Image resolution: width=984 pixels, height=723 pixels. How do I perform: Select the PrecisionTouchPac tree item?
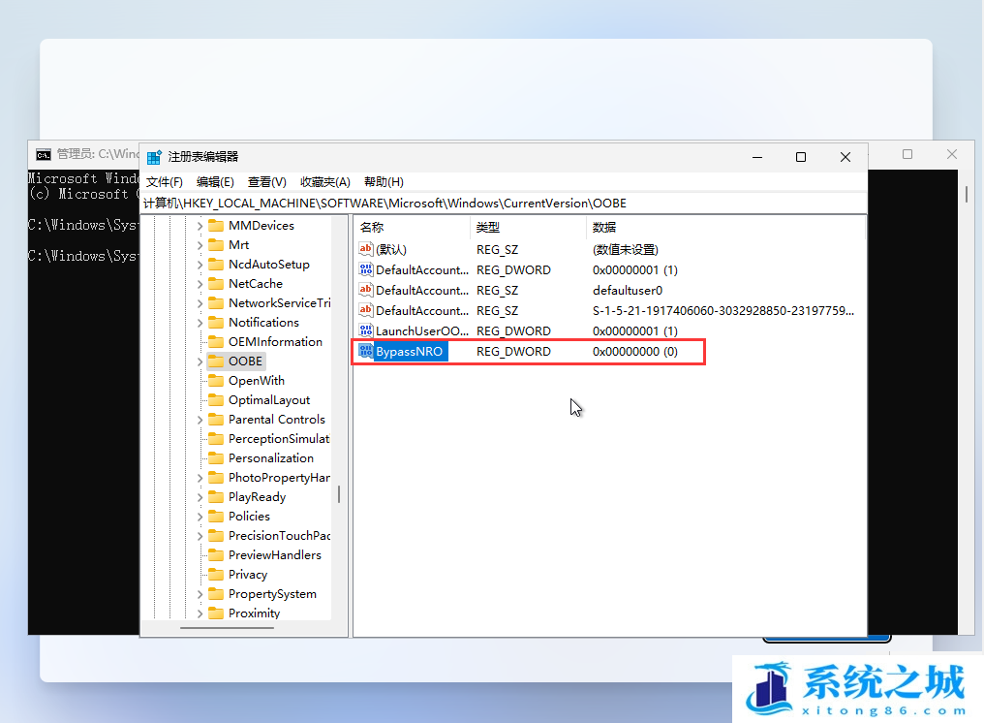[279, 536]
